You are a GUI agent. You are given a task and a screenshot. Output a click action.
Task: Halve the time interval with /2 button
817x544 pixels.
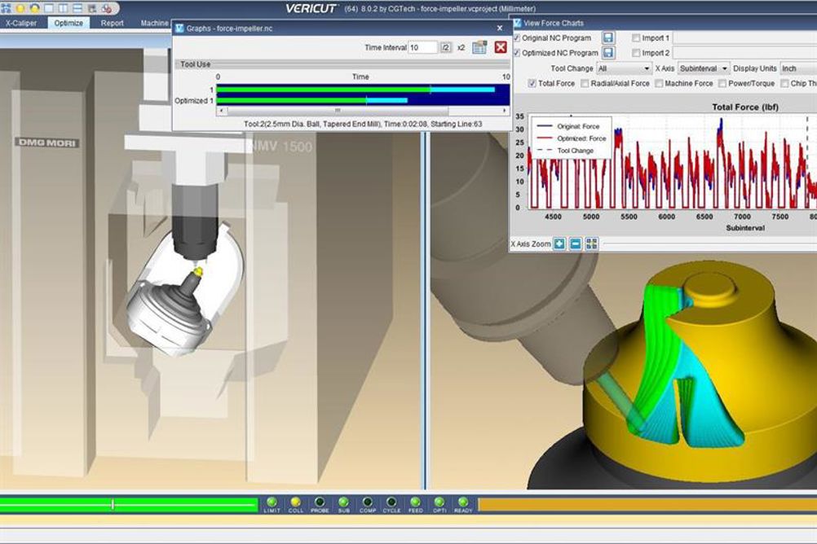click(445, 47)
